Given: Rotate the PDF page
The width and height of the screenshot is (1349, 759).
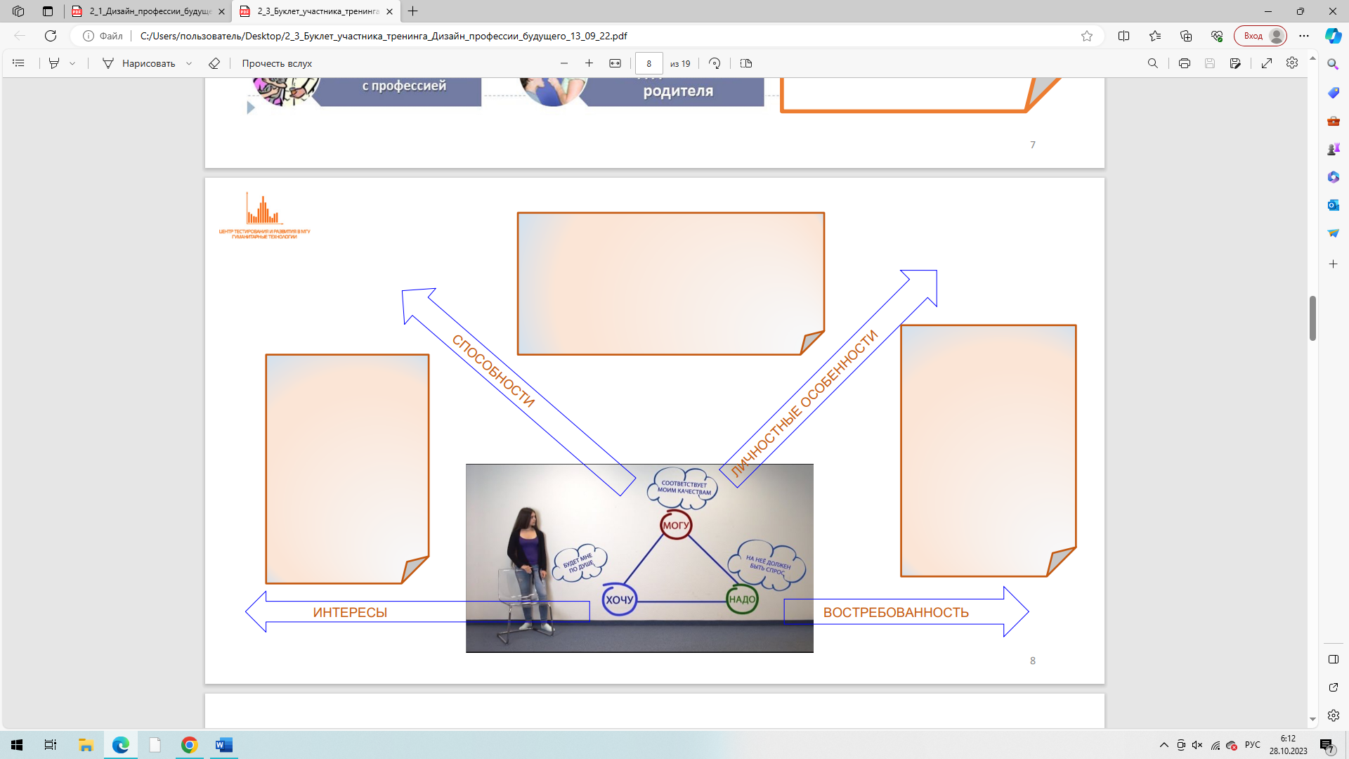Looking at the screenshot, I should pos(715,63).
